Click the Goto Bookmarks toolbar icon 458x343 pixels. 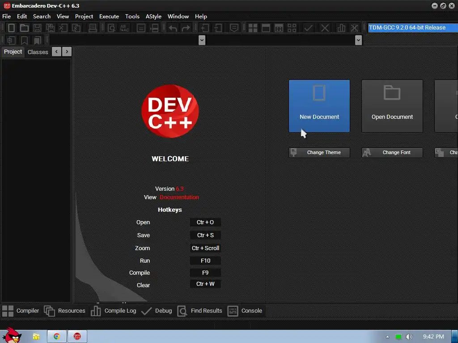click(38, 40)
